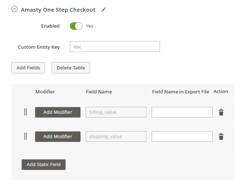
Task: Collapse the Amasty One Step Checkout section
Action: coord(15,10)
